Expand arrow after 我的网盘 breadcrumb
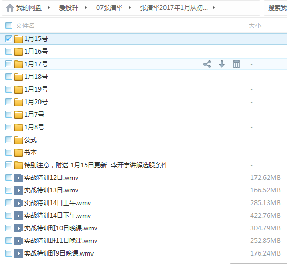 (49, 8)
